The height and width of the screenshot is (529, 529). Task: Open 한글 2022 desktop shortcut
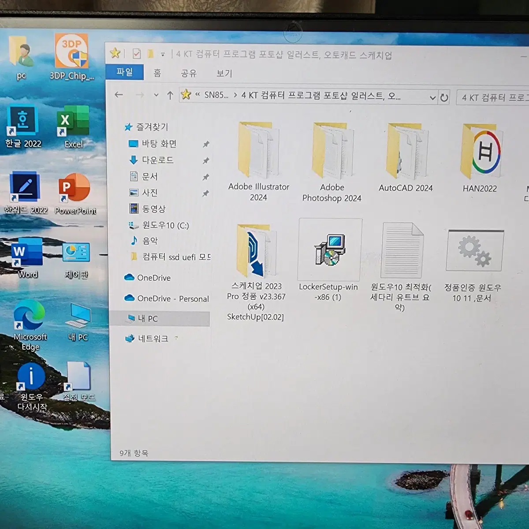point(23,127)
